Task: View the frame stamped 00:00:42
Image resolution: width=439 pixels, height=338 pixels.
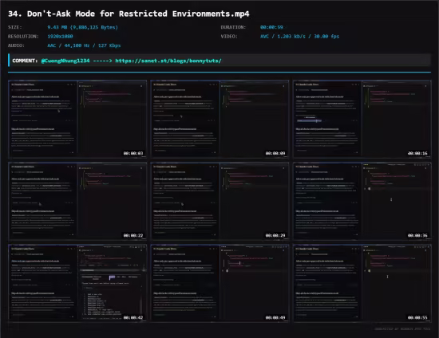Action: tap(77, 284)
